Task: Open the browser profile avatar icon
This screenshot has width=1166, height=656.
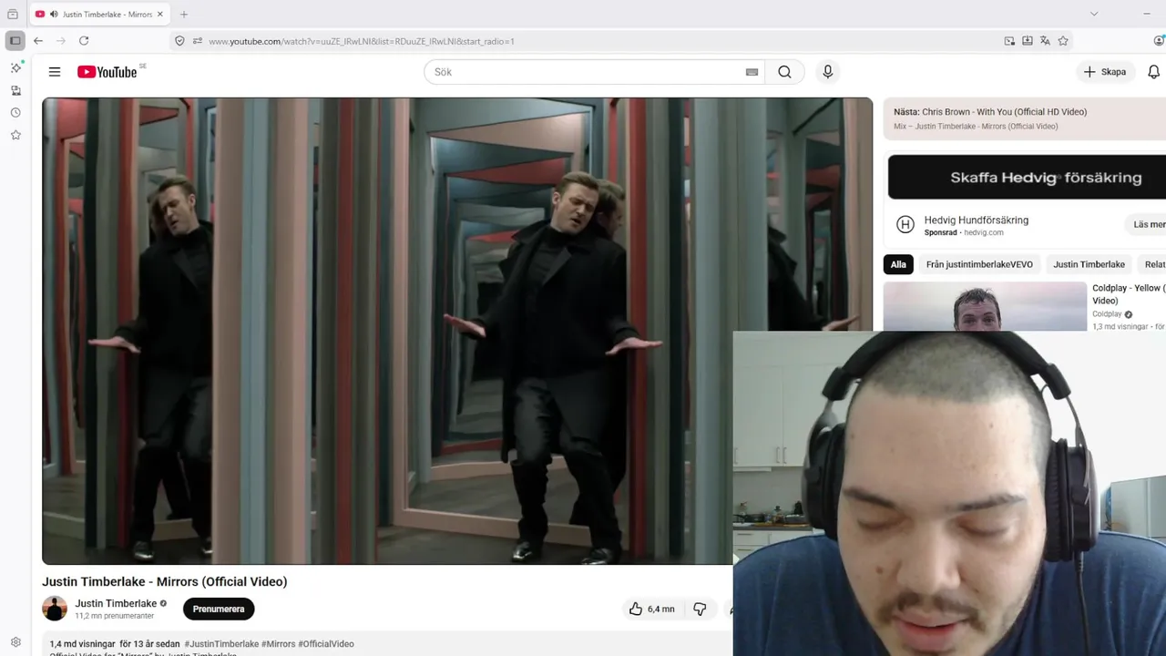Action: (1159, 41)
